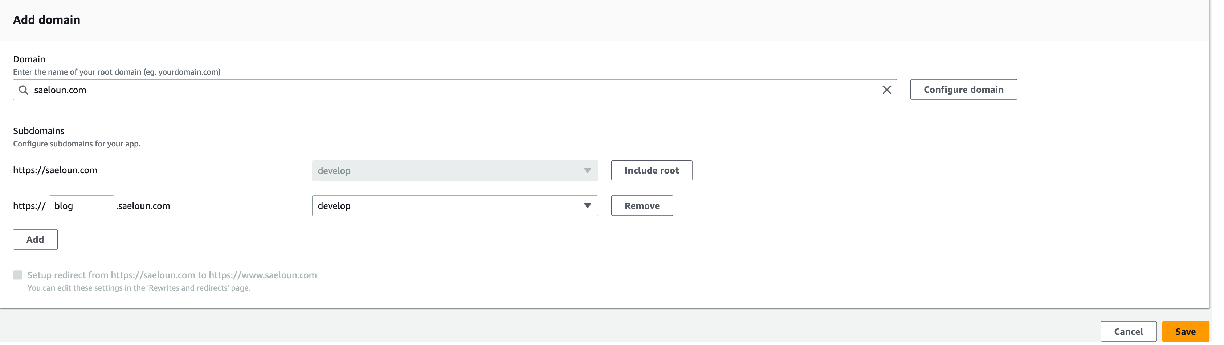Add a new subdomain row
1224x345 pixels.
pos(35,240)
